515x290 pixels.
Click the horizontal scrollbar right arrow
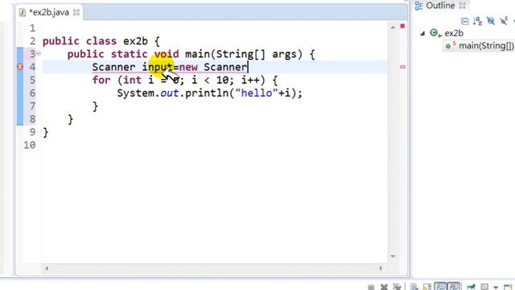(381, 268)
